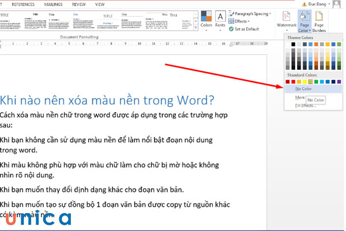Choose More Colors option
346x231 pixels.
point(300,98)
